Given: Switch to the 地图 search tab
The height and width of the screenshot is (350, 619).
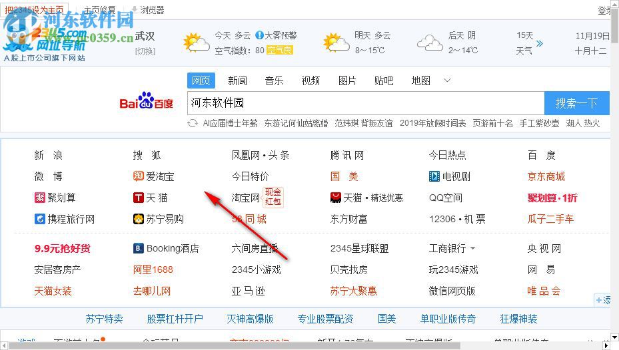Looking at the screenshot, I should pyautogui.click(x=421, y=81).
